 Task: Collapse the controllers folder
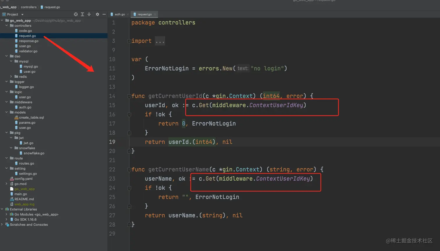pos(7,26)
